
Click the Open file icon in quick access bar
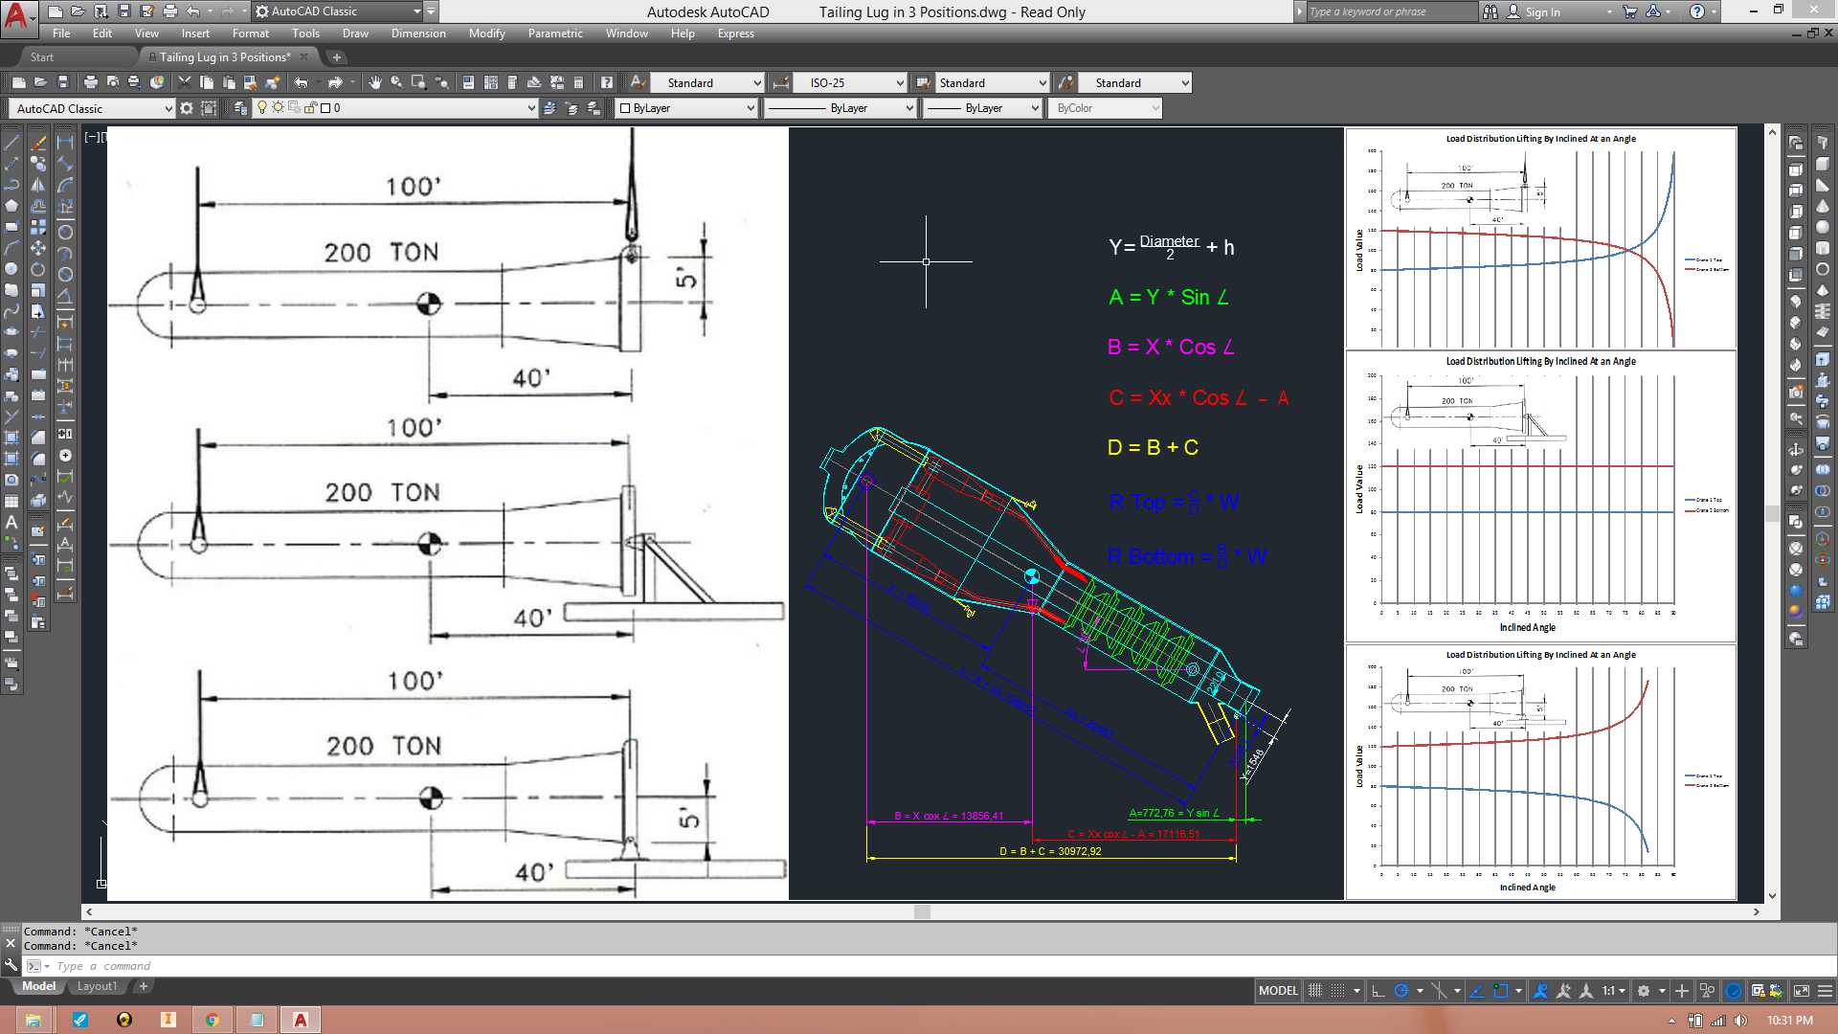tap(78, 11)
